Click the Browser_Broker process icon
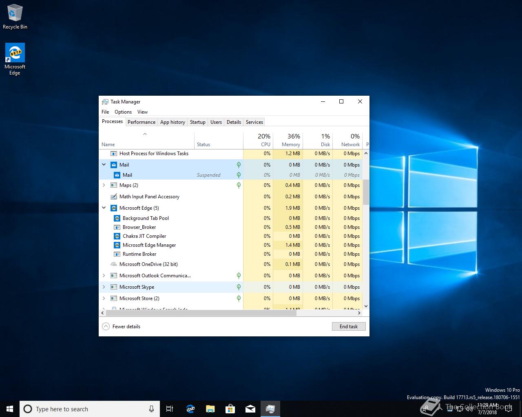522x417 pixels. click(x=117, y=227)
